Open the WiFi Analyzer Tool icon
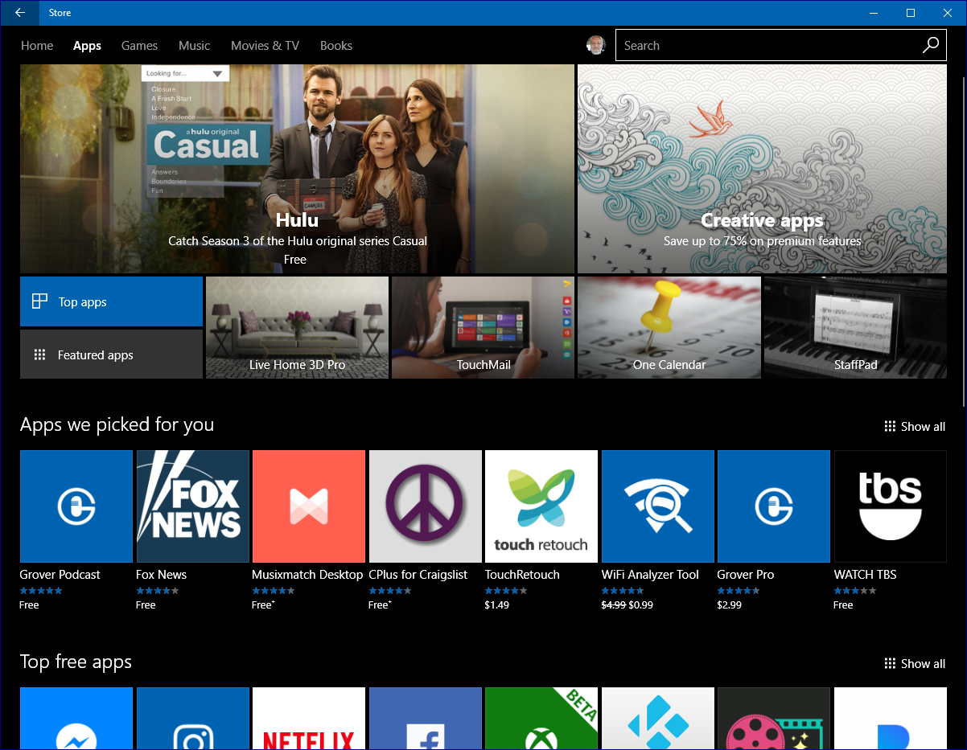Screen dimensions: 967x750 click(x=657, y=506)
